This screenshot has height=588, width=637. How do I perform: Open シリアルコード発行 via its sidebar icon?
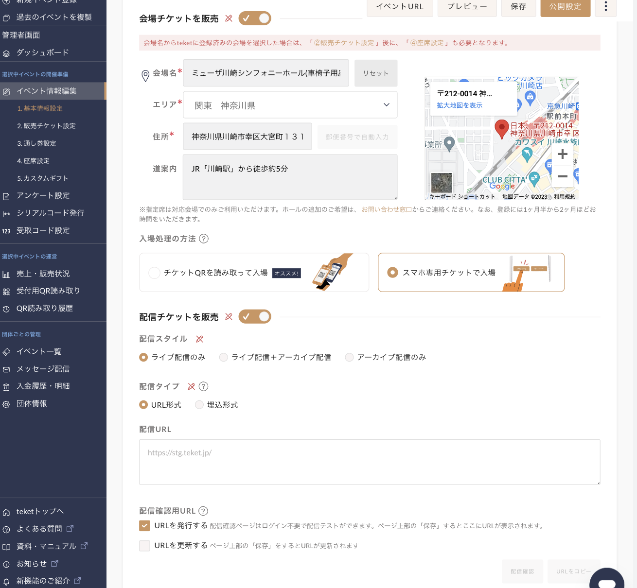6,213
